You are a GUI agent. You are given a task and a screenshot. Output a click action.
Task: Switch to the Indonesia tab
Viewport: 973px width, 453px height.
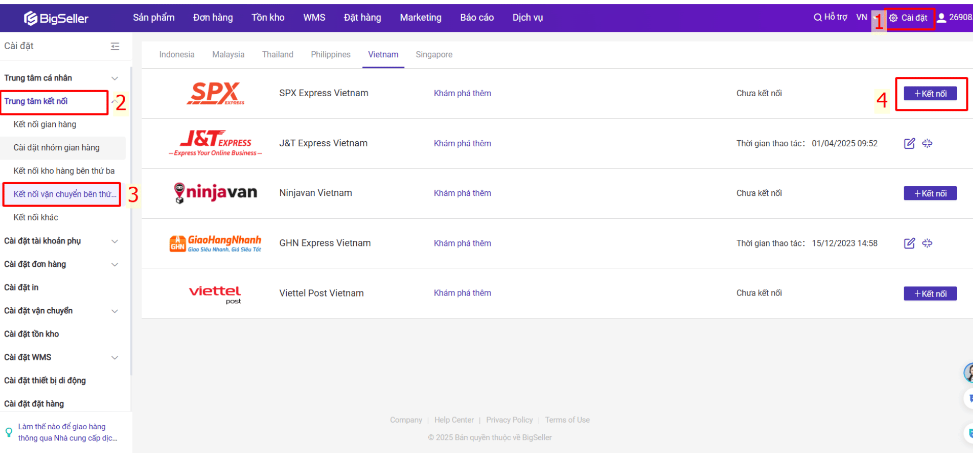176,55
